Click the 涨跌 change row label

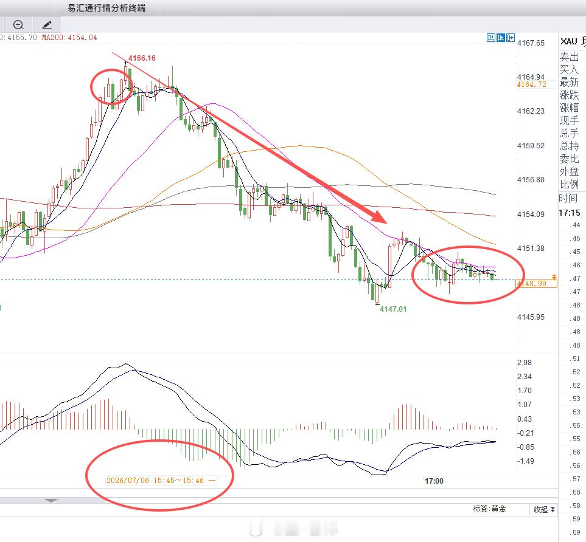click(x=569, y=95)
